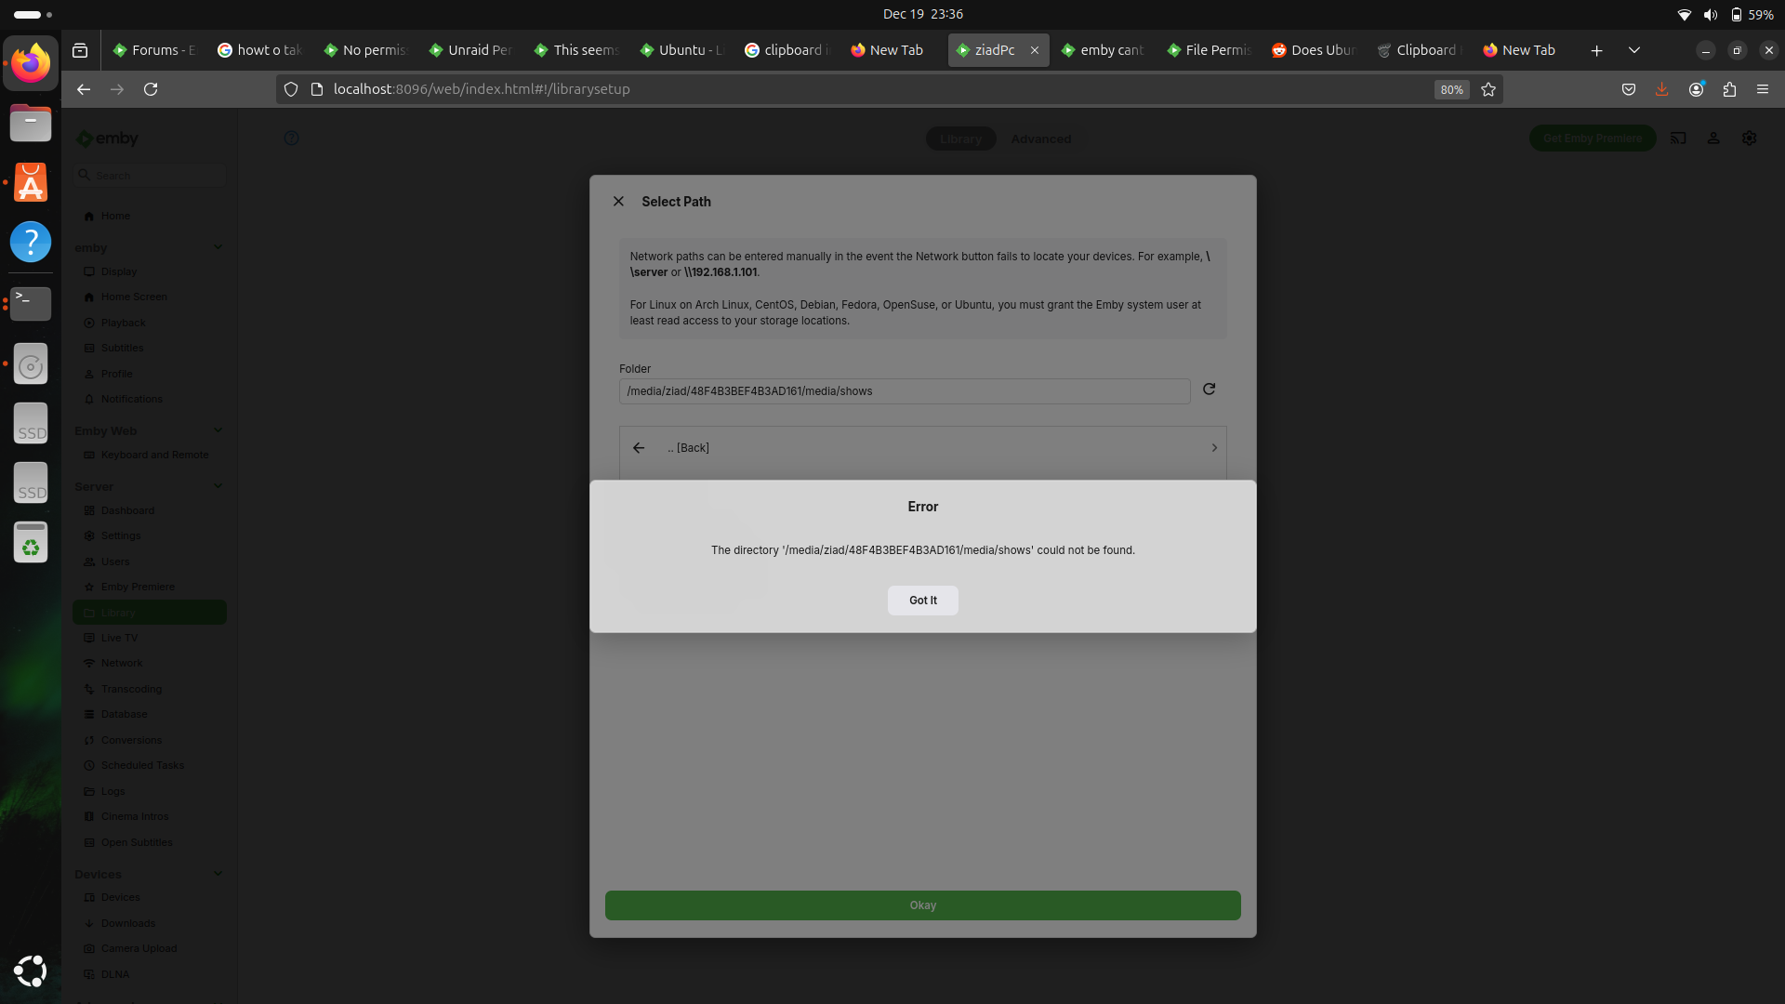Bookmark this page with star icon

(x=1488, y=89)
